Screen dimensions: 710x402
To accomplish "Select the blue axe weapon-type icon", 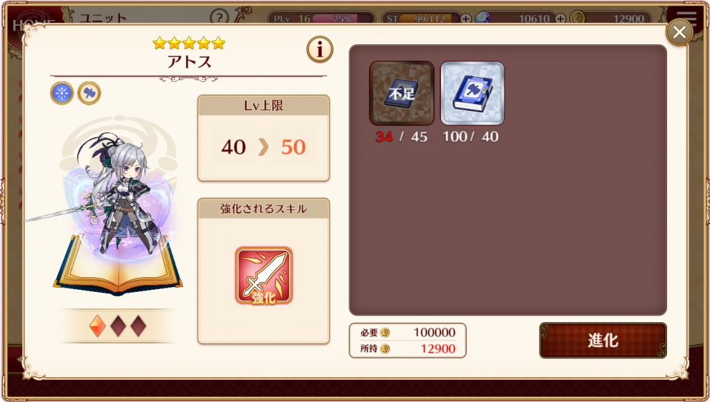I will click(89, 94).
